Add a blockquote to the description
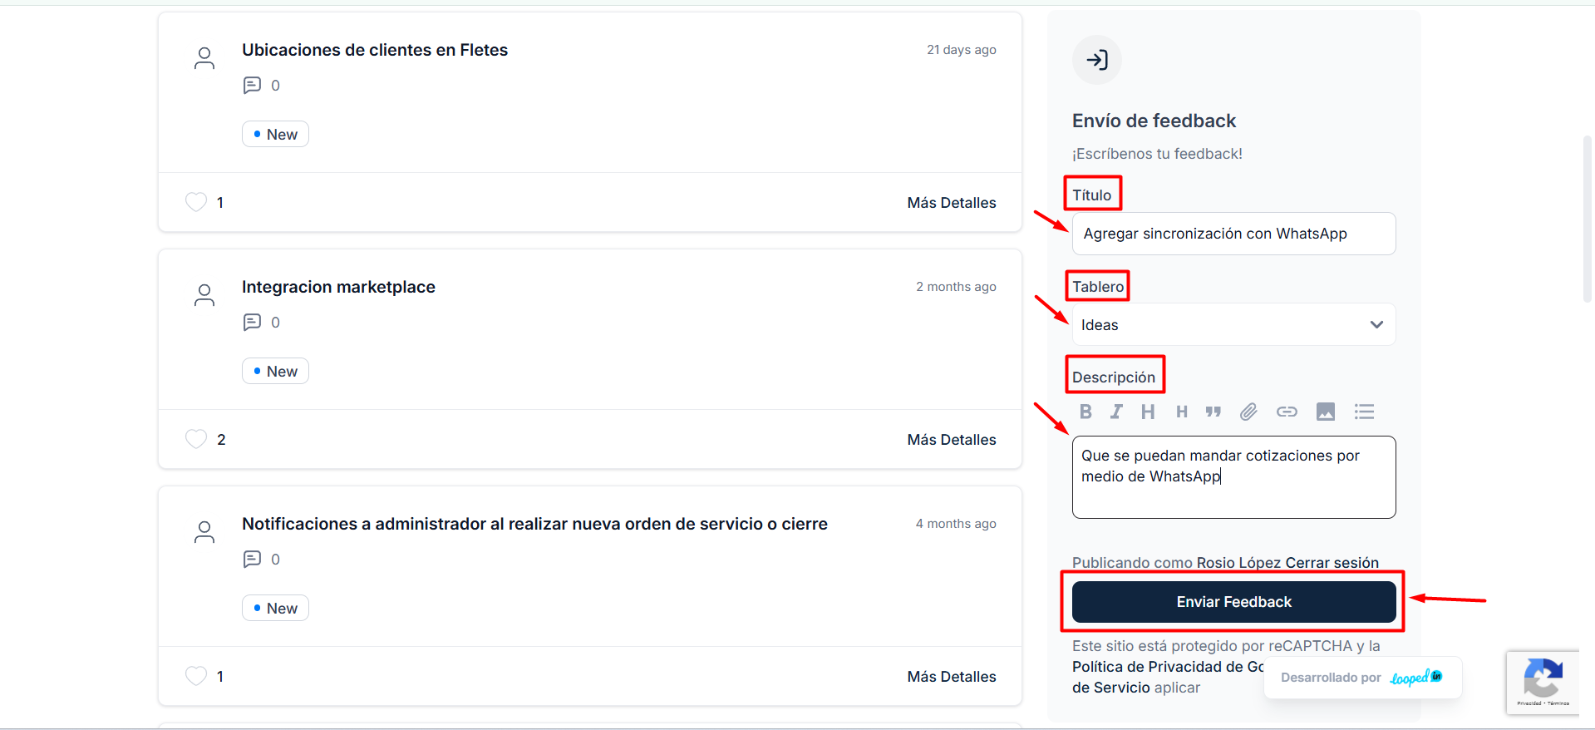 click(1213, 412)
